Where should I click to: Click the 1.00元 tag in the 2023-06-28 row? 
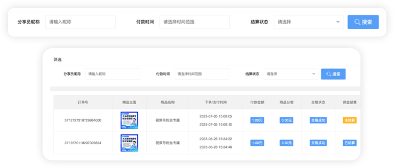click(x=257, y=143)
